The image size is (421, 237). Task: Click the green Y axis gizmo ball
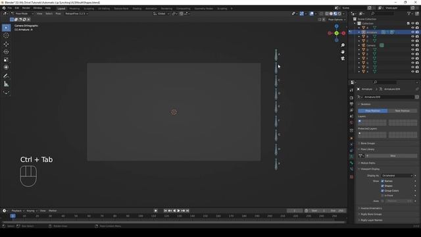pos(336,33)
